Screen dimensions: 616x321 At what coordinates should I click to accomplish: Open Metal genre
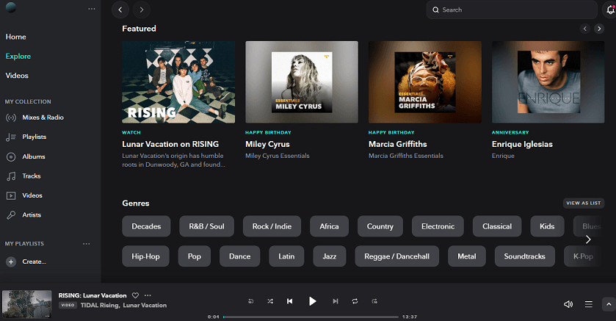click(467, 256)
